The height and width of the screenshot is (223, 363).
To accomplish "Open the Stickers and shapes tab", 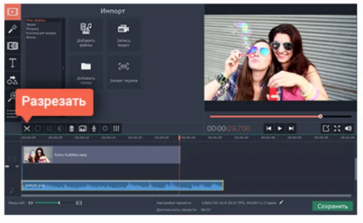I will [x=12, y=80].
